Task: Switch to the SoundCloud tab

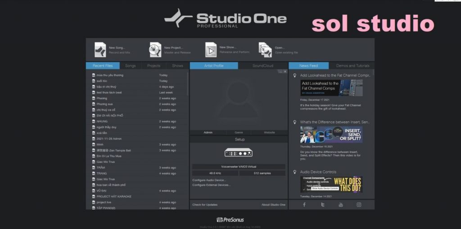Action: point(263,66)
